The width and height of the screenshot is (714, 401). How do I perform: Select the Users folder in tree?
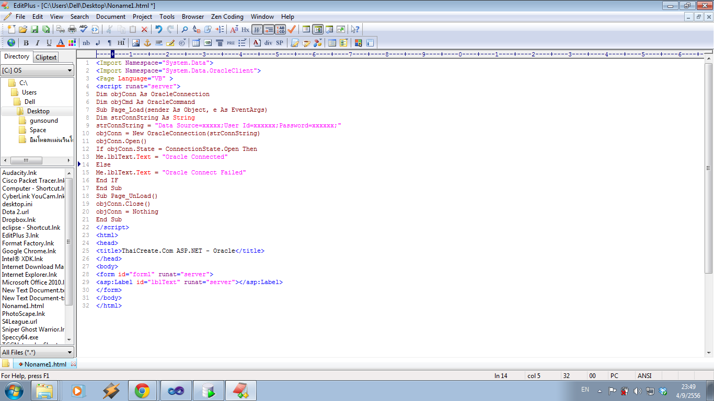[x=29, y=92]
